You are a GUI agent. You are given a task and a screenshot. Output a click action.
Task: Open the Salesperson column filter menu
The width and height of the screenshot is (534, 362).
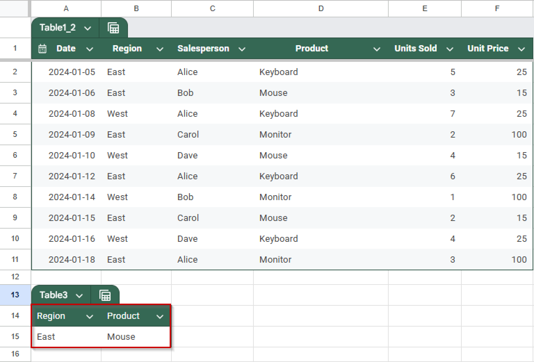coord(242,49)
